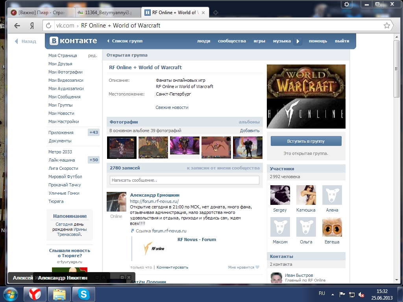Like Александр Ермошкин's post with the heart icon

point(257,267)
